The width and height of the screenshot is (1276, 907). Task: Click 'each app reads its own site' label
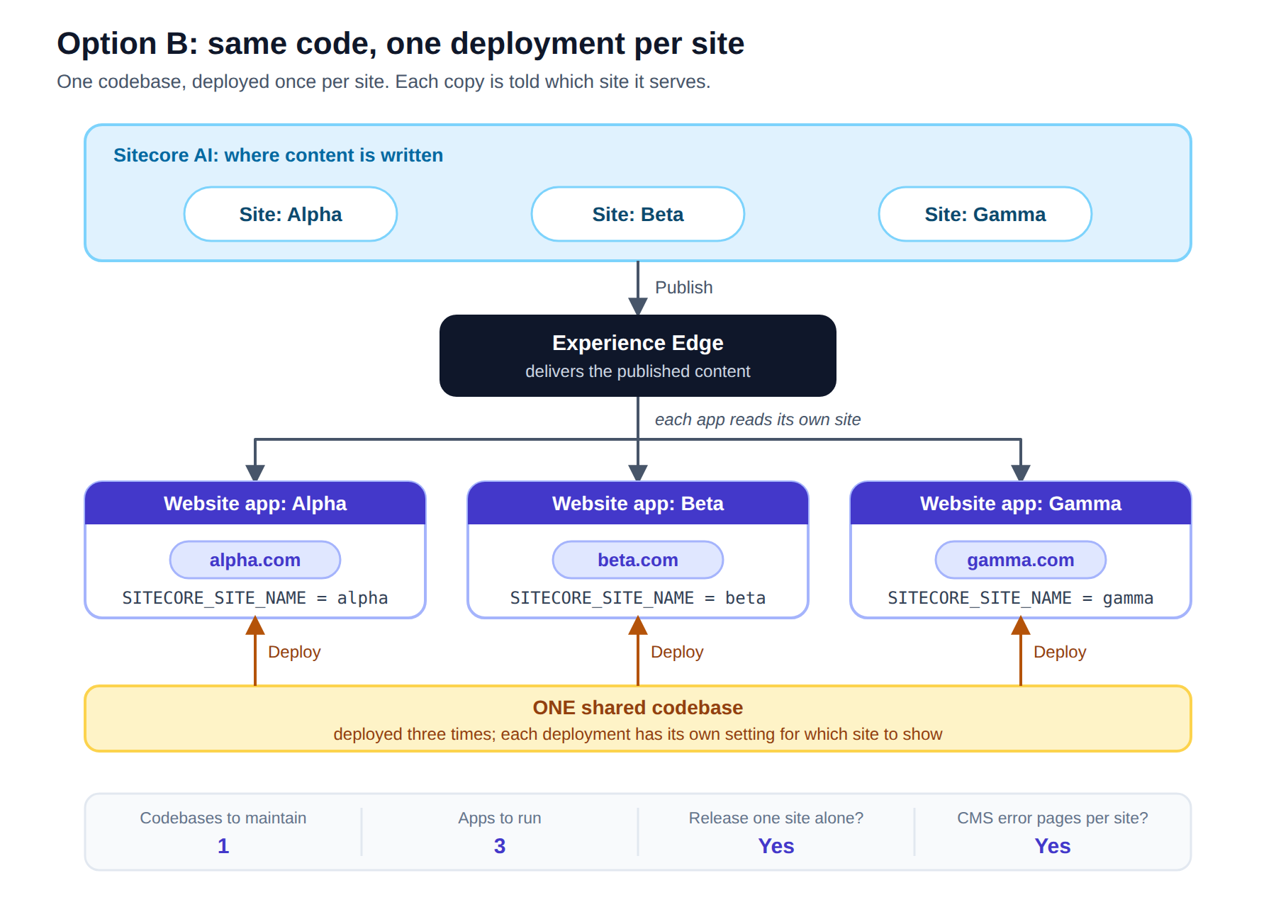tap(758, 419)
